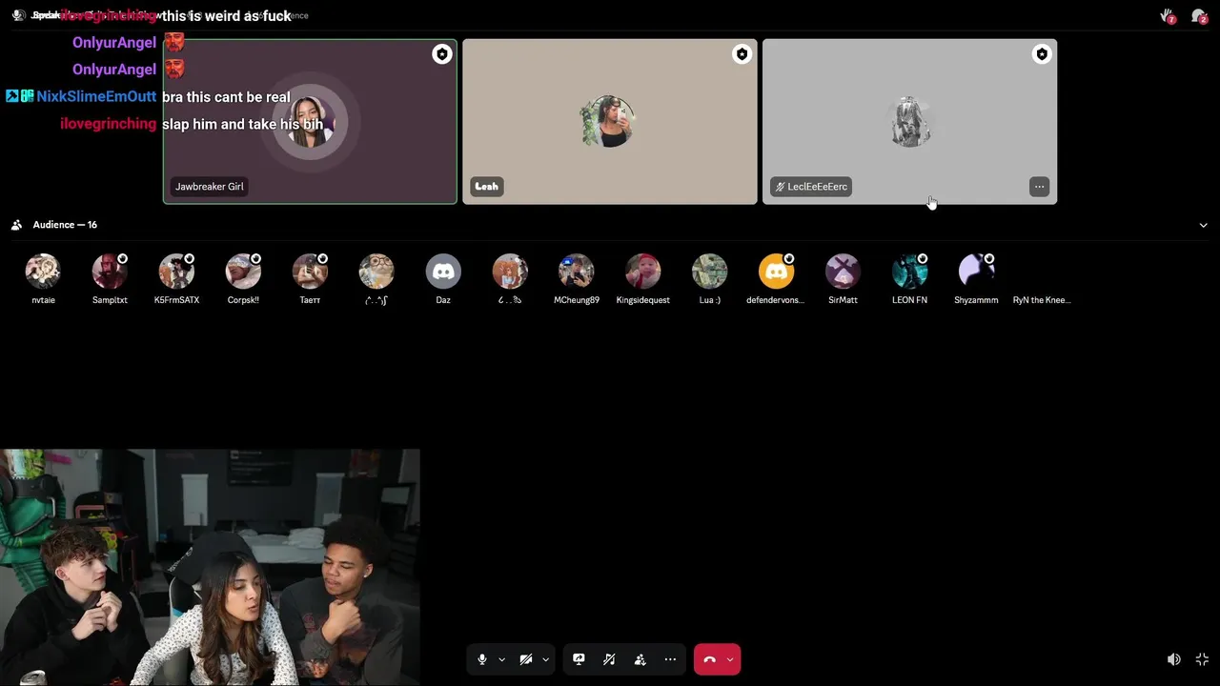Open the more options on LeclEeEeEerc tile
Screen dimensions: 1220x686
coord(1039,187)
